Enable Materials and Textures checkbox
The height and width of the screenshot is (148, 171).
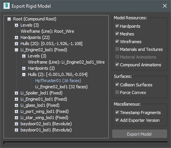[x=117, y=49]
